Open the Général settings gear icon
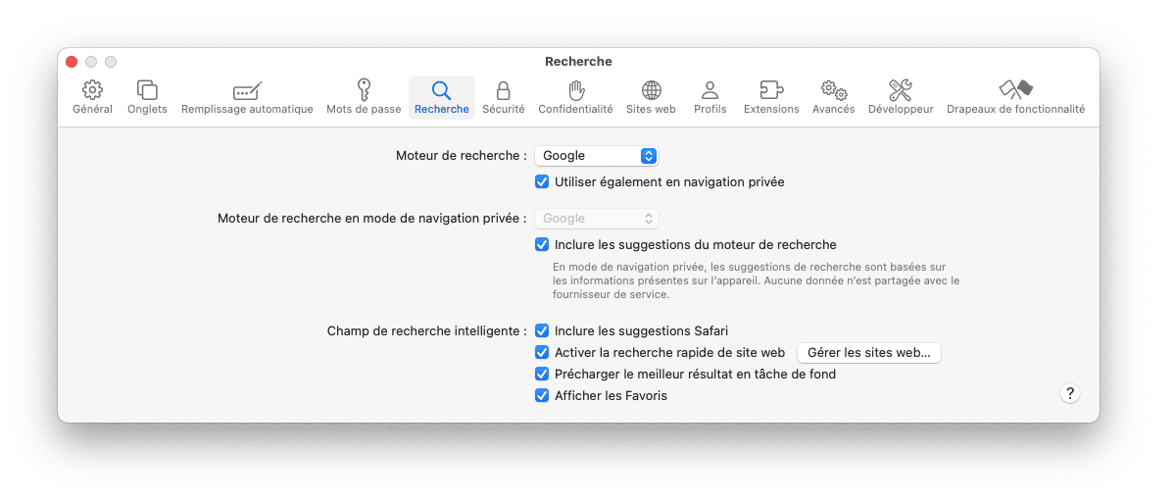Viewport: 1175px width, 502px height. [x=92, y=90]
